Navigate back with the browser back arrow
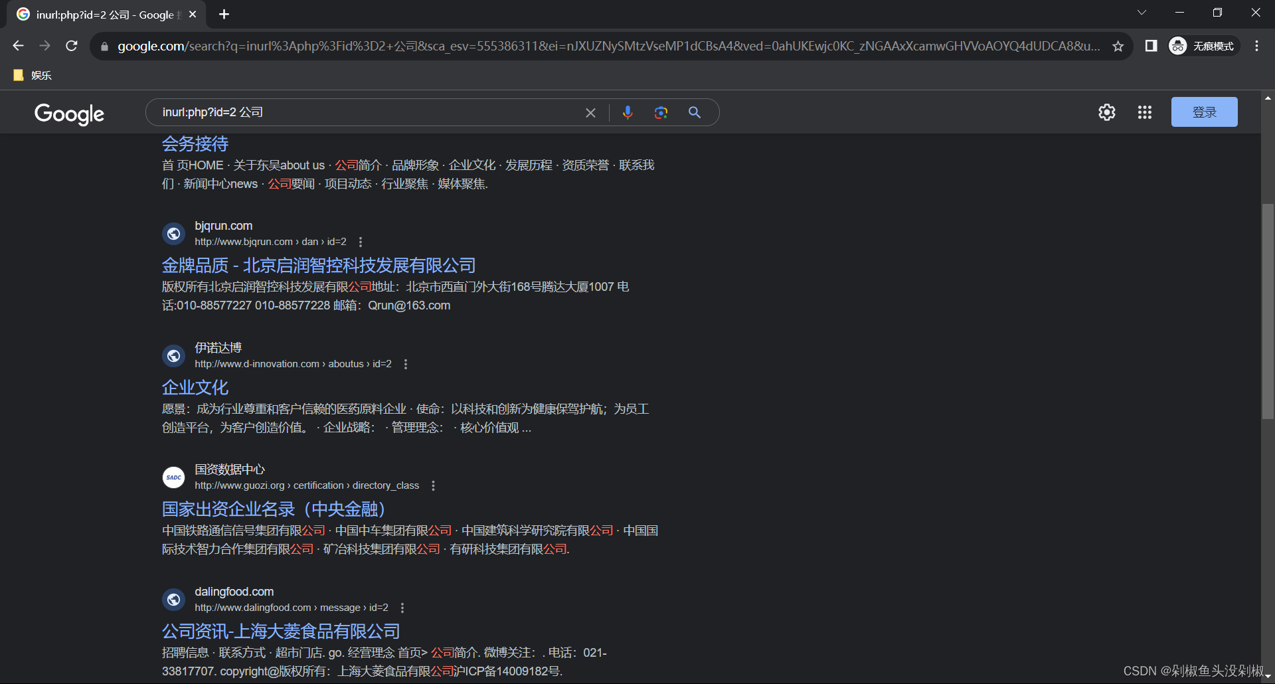Screen dimensions: 1275x684 tap(18, 45)
